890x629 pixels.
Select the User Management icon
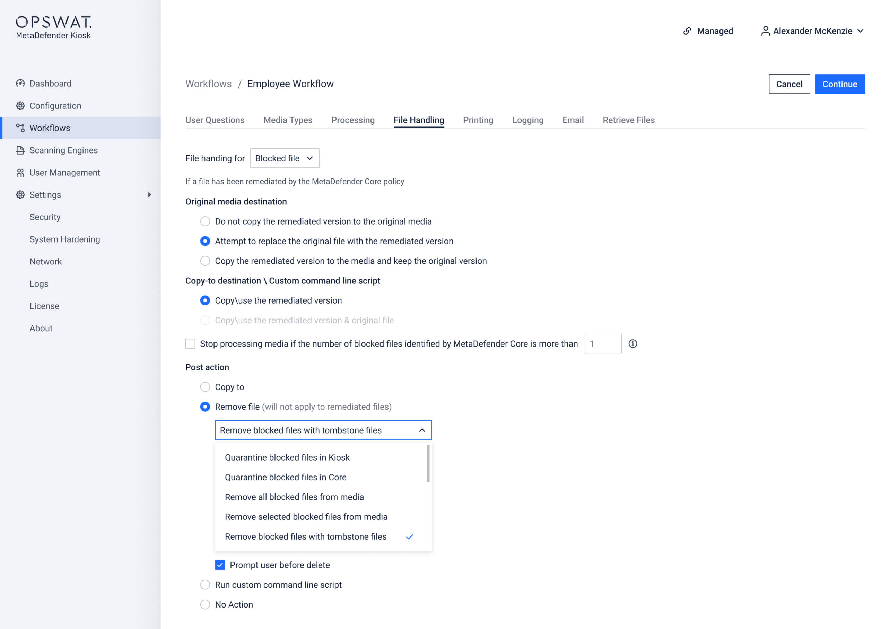click(20, 173)
